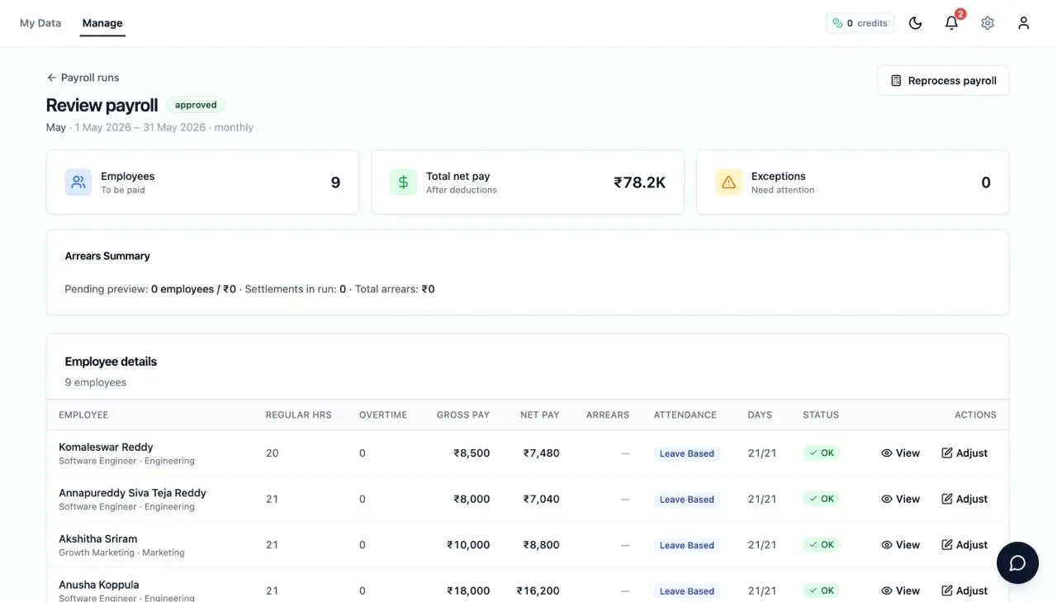Click gross pay ₹10,000 cell
Screen dimensions: 1057x602
click(468, 545)
